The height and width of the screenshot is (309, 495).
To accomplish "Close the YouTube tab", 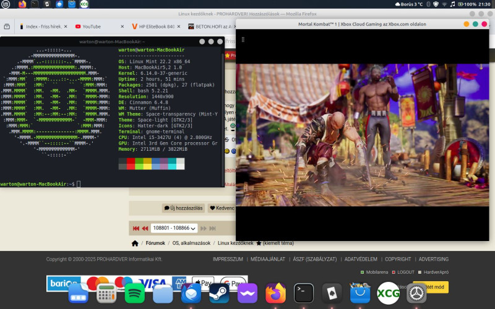I will pyautogui.click(x=122, y=27).
